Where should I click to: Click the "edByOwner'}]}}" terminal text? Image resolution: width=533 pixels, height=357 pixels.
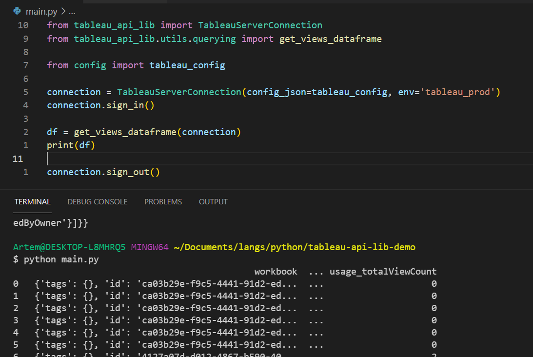[51, 223]
